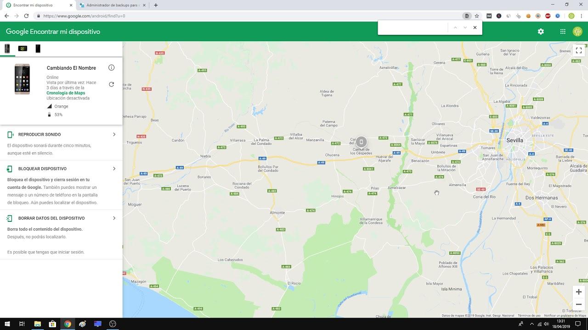Click the green account avatar icon
Viewport: 588px width, 330px height.
click(578, 31)
